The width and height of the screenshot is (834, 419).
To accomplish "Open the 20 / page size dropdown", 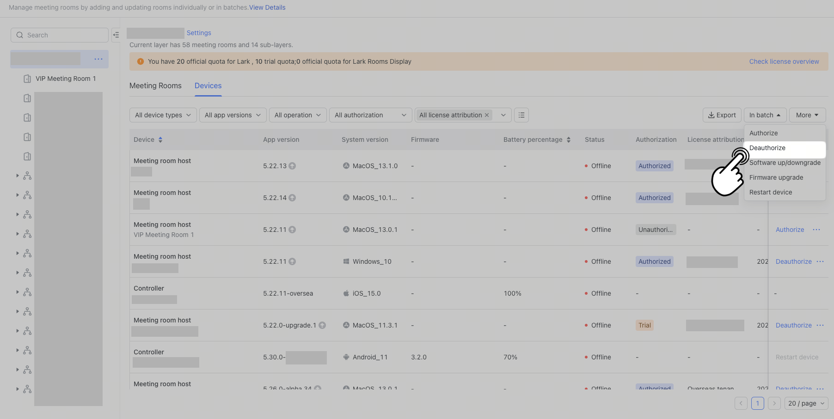I will (x=806, y=403).
